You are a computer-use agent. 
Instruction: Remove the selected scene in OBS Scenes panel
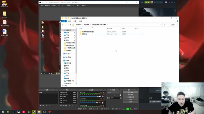pos(43,106)
